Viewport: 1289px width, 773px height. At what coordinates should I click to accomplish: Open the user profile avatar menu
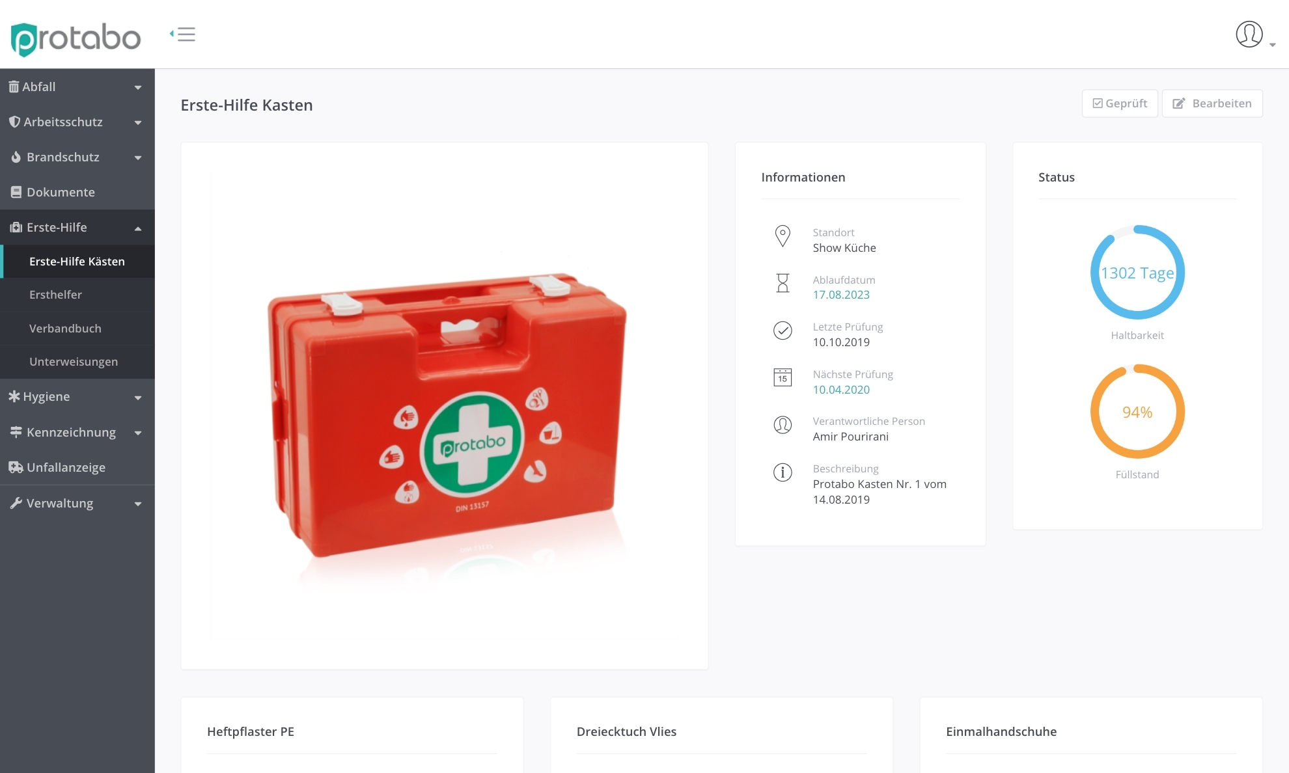tap(1249, 34)
